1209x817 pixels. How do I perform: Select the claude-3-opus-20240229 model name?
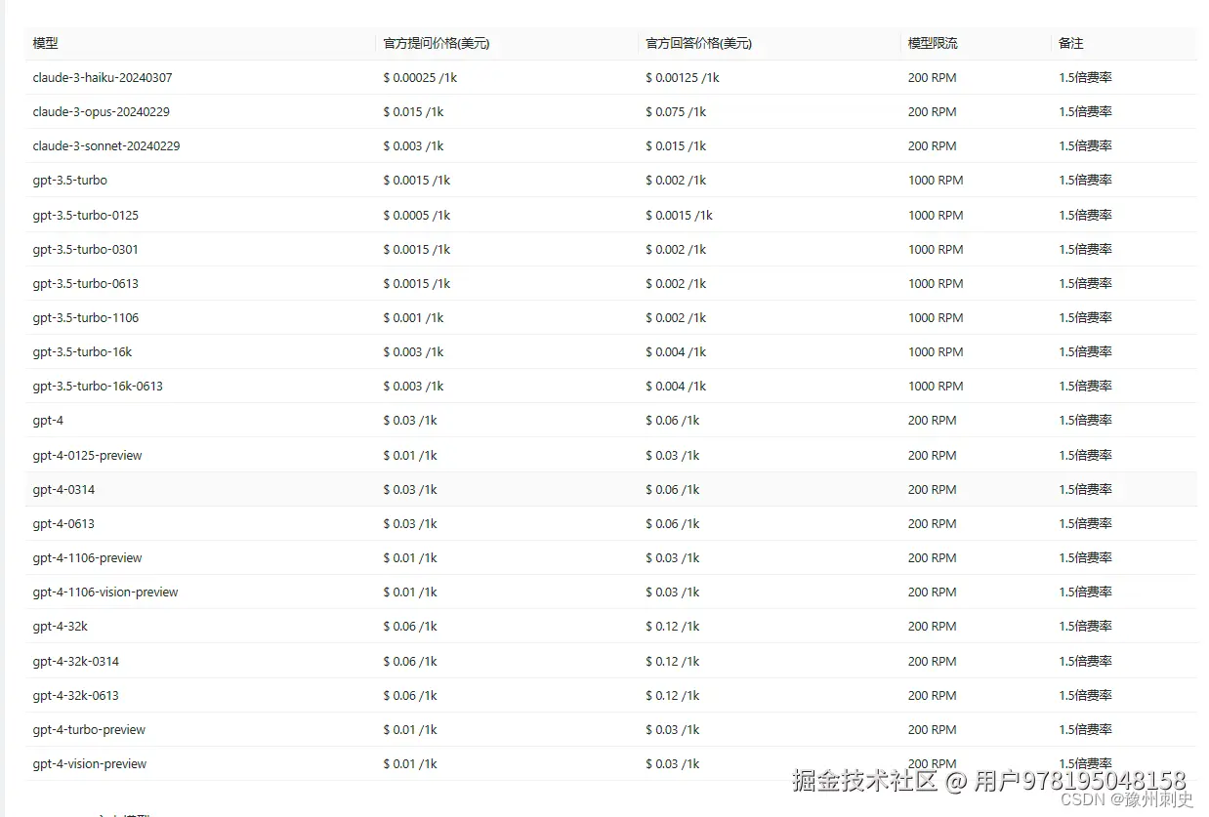102,111
